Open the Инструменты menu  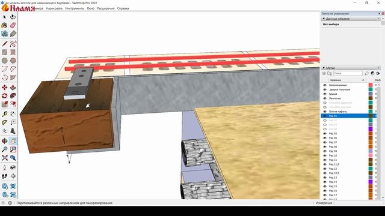point(75,8)
